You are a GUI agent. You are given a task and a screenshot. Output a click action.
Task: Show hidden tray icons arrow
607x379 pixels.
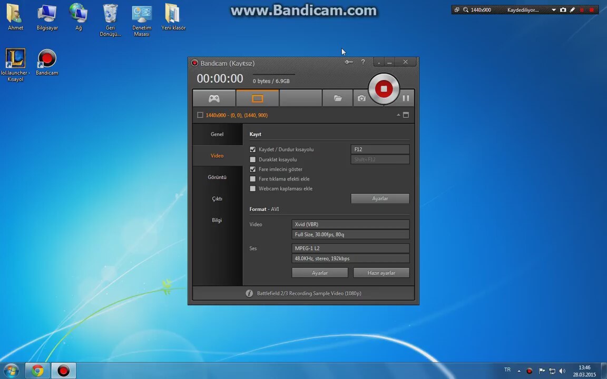point(518,371)
